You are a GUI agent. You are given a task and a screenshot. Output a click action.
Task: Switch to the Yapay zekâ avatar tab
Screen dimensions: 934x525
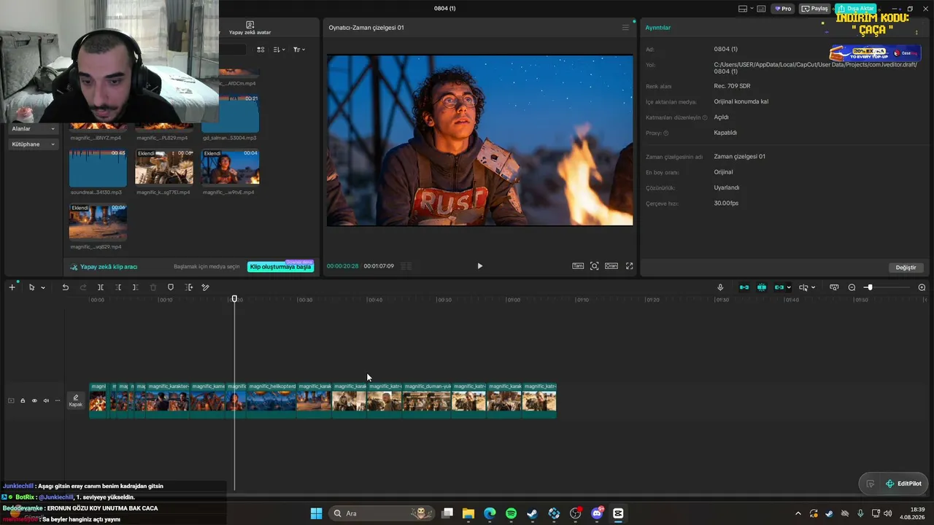coord(250,28)
